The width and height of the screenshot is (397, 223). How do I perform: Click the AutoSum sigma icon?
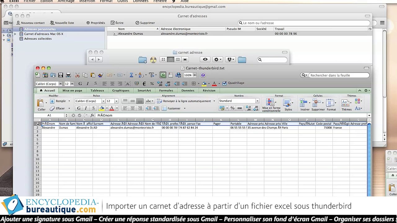[x=132, y=75]
